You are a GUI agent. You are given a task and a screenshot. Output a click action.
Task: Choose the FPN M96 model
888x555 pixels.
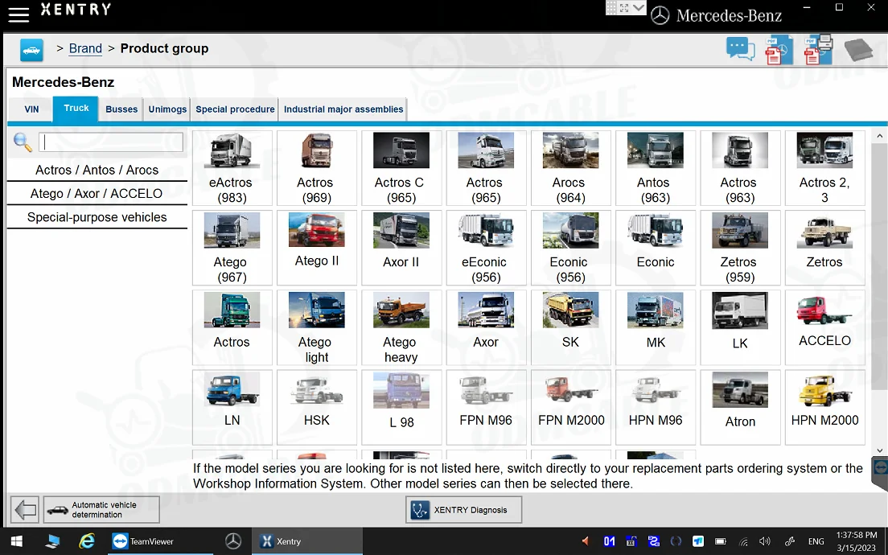click(486, 407)
